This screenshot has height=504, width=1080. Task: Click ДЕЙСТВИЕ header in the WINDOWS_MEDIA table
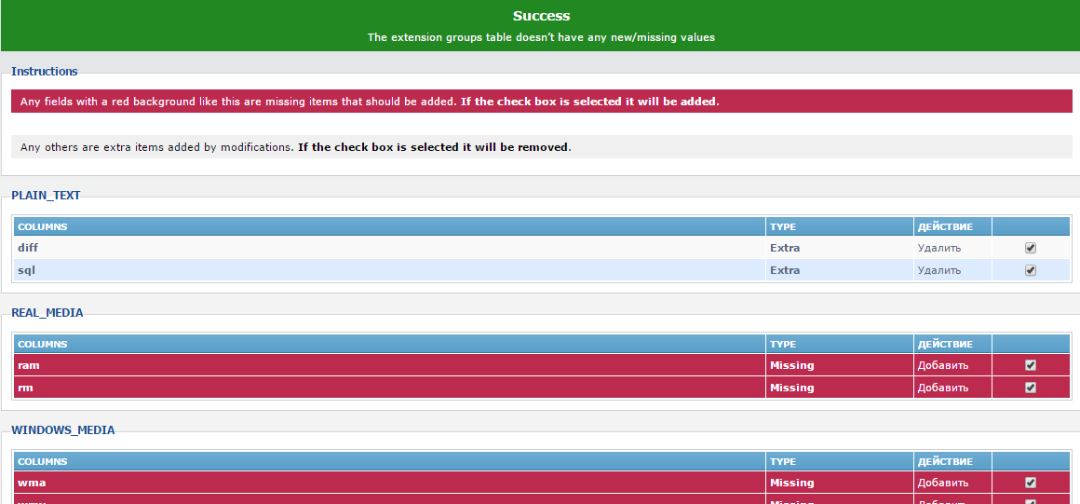(944, 461)
